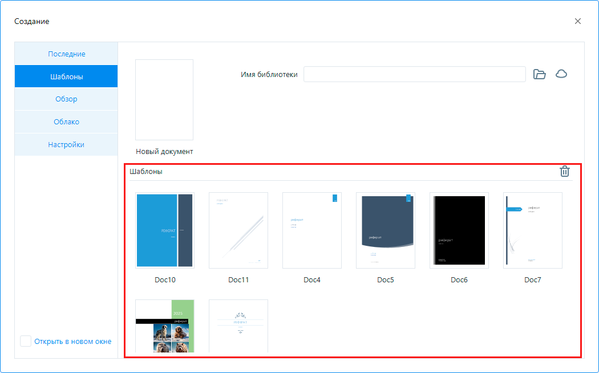
Task: Open the Doc5 template
Action: (x=385, y=230)
